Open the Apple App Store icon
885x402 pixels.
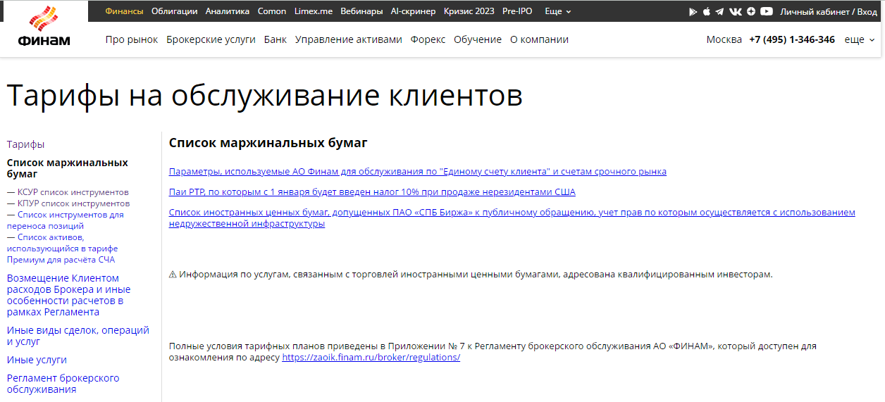click(707, 11)
